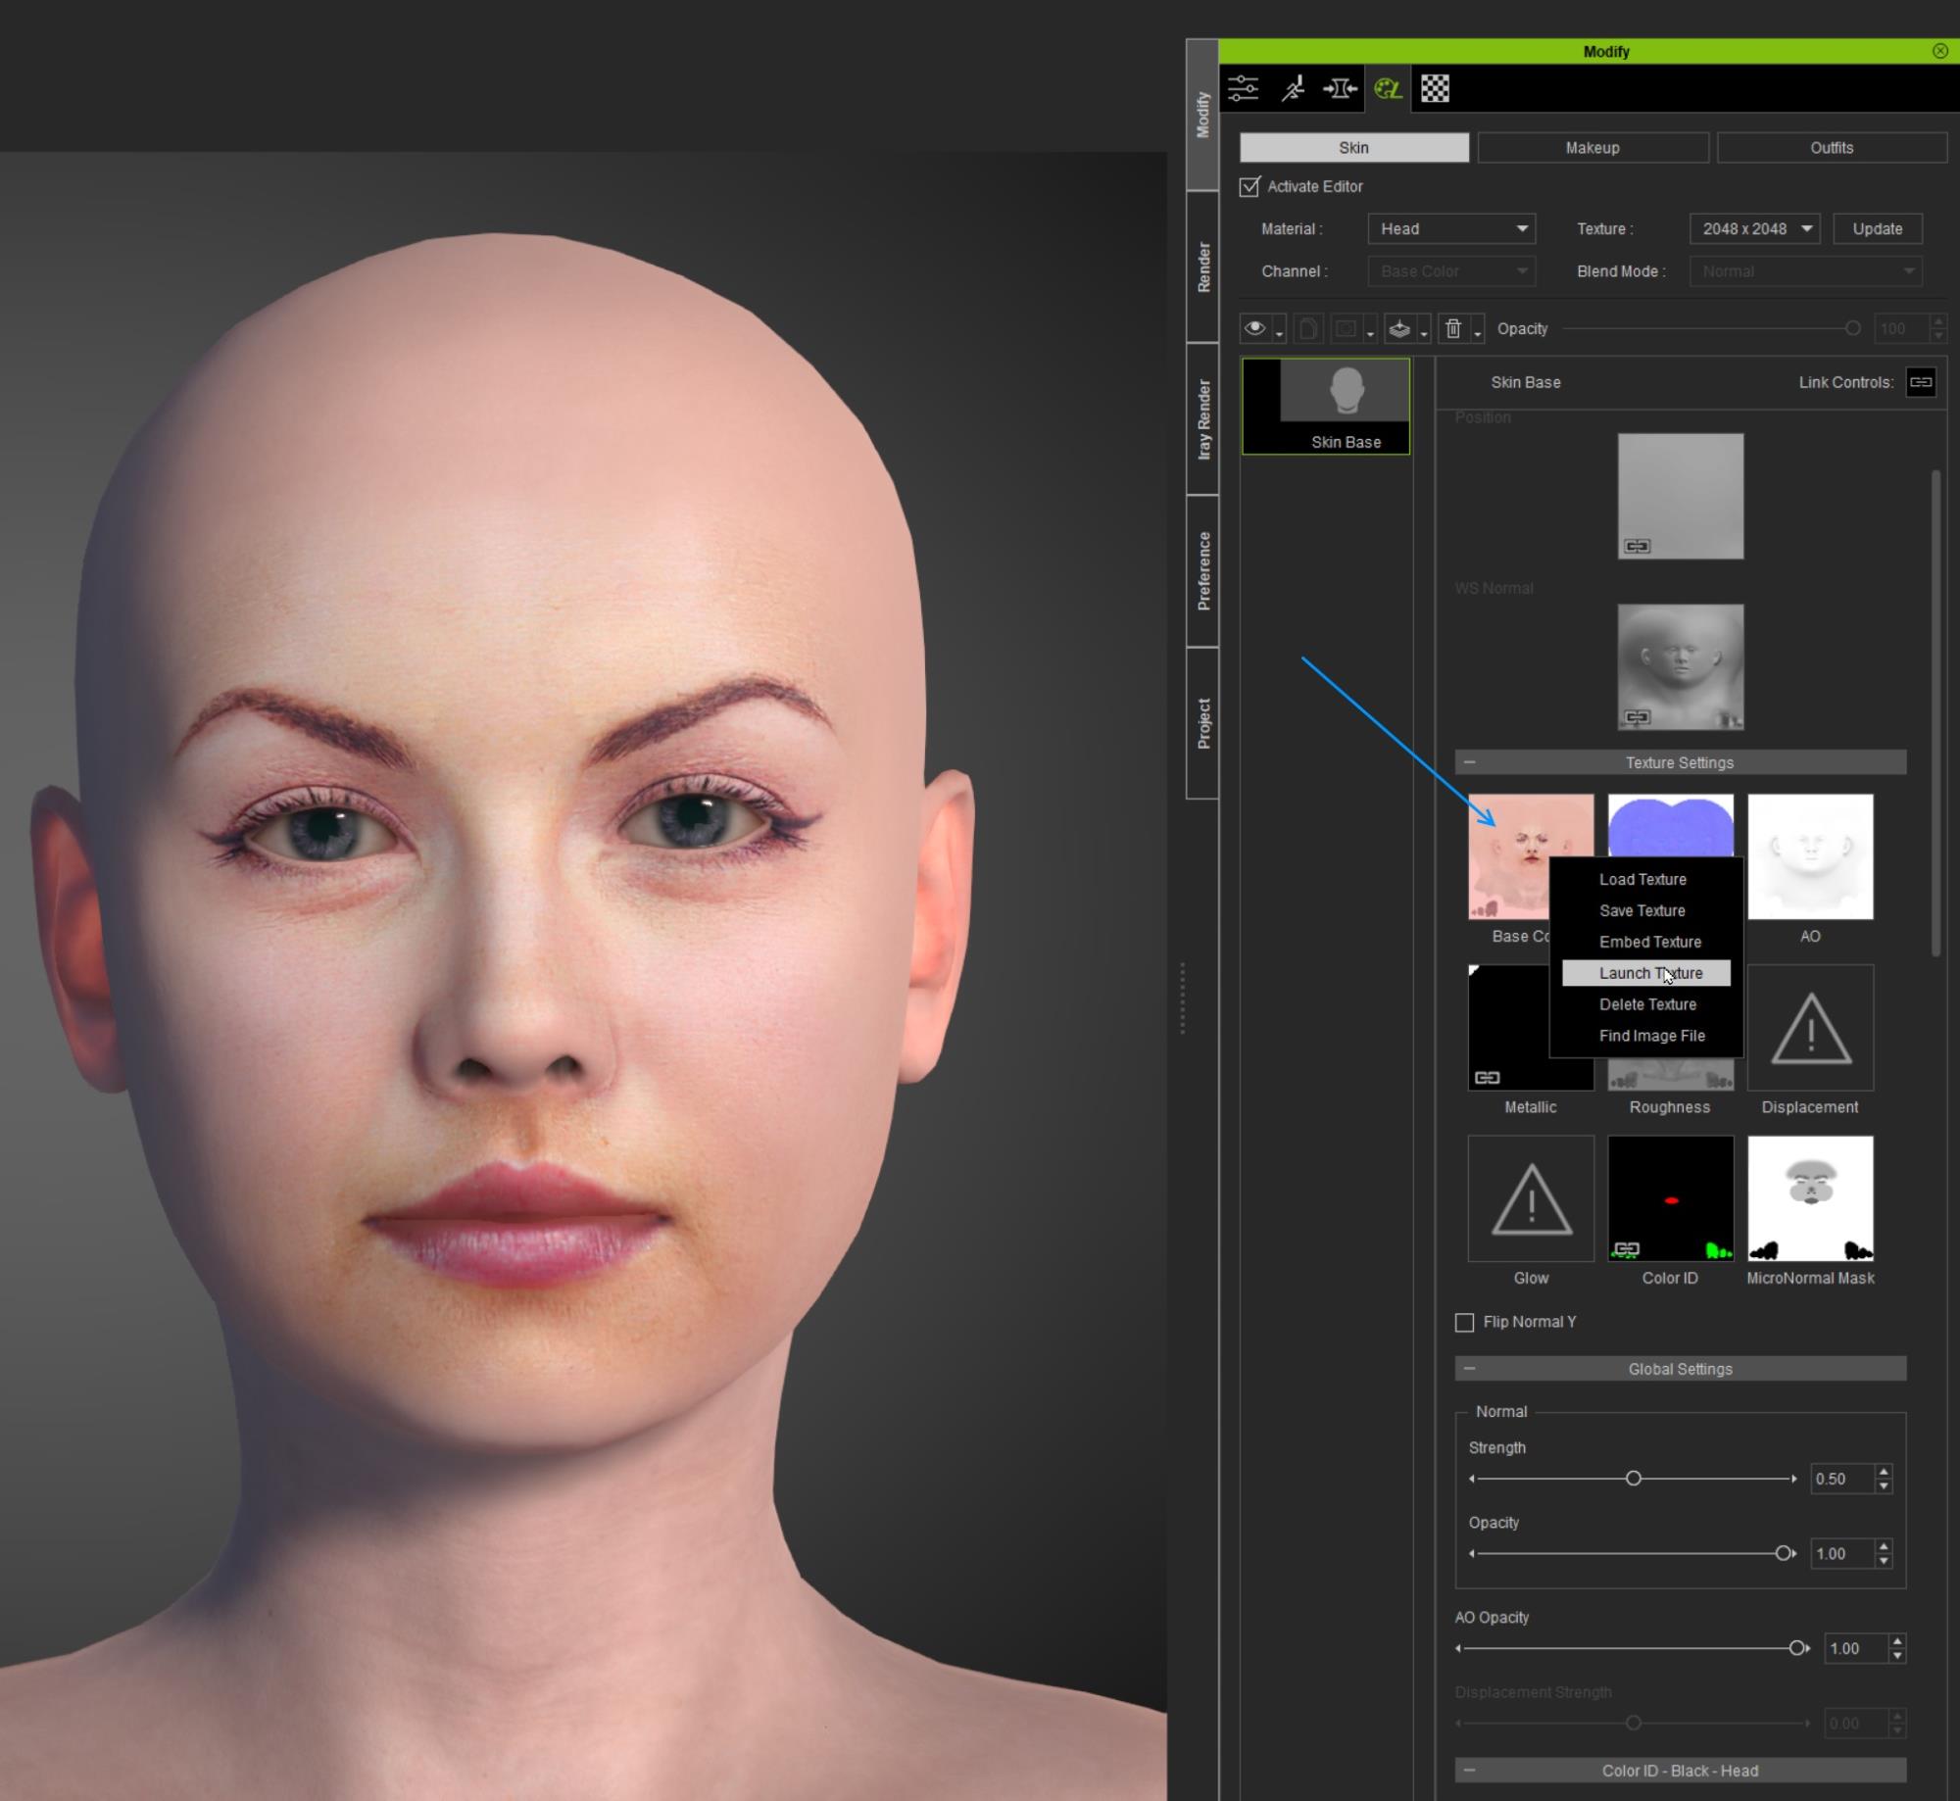The width and height of the screenshot is (1960, 1801).
Task: Decrease AO Opacity with down stepper arrow
Action: [x=1897, y=1656]
